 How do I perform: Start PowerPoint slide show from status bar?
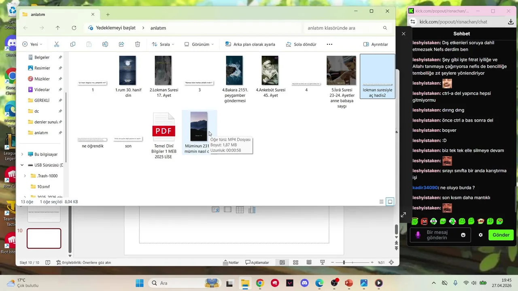(x=323, y=263)
